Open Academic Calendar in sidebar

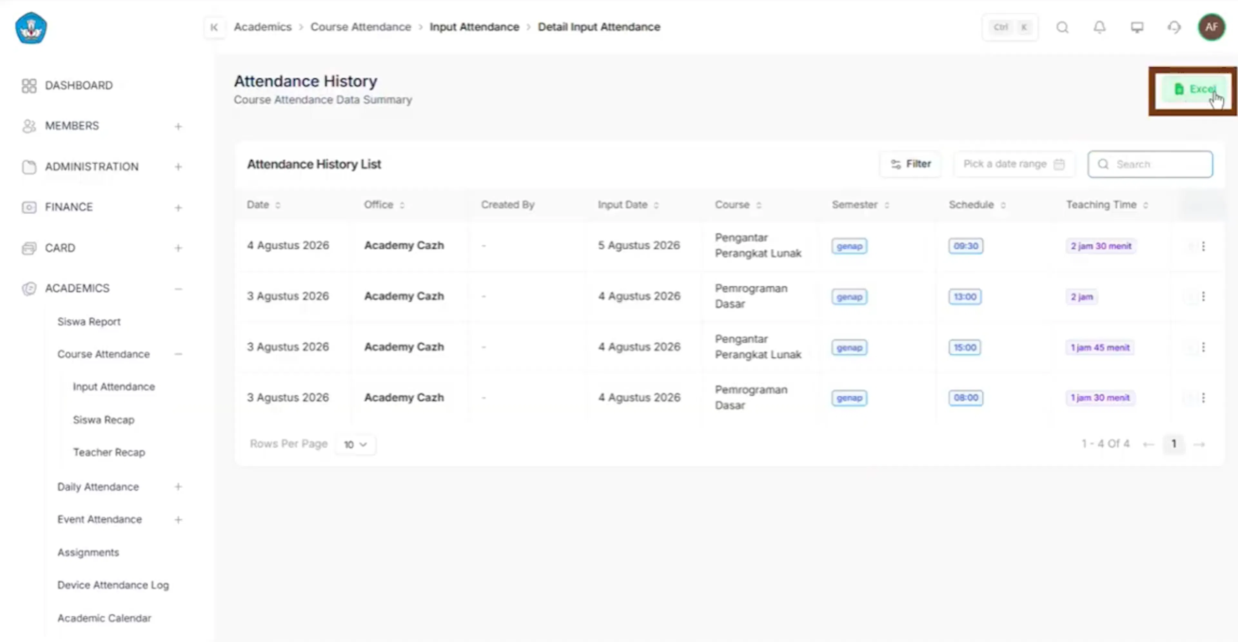click(104, 618)
